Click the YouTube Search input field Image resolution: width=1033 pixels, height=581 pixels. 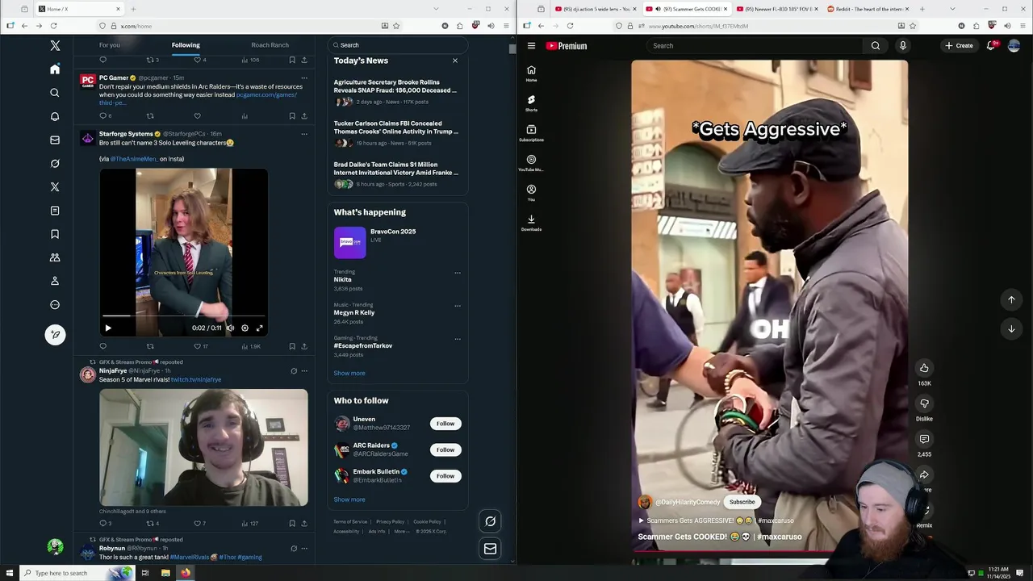point(755,46)
